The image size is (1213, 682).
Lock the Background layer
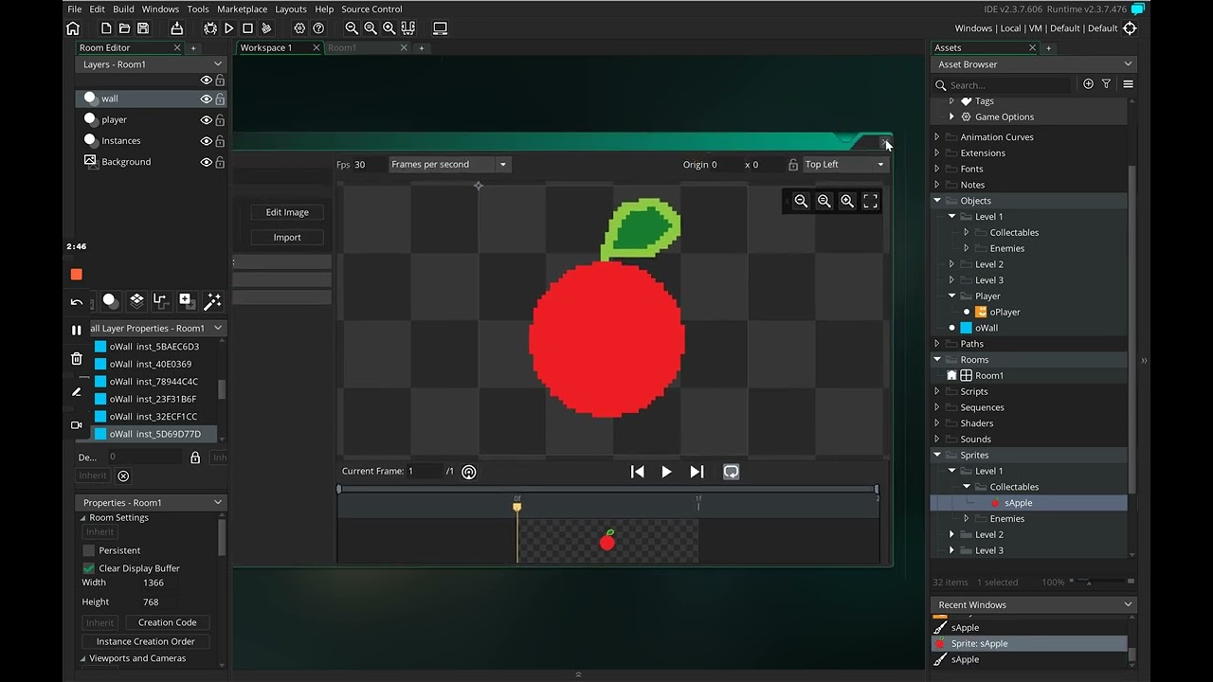(x=220, y=162)
